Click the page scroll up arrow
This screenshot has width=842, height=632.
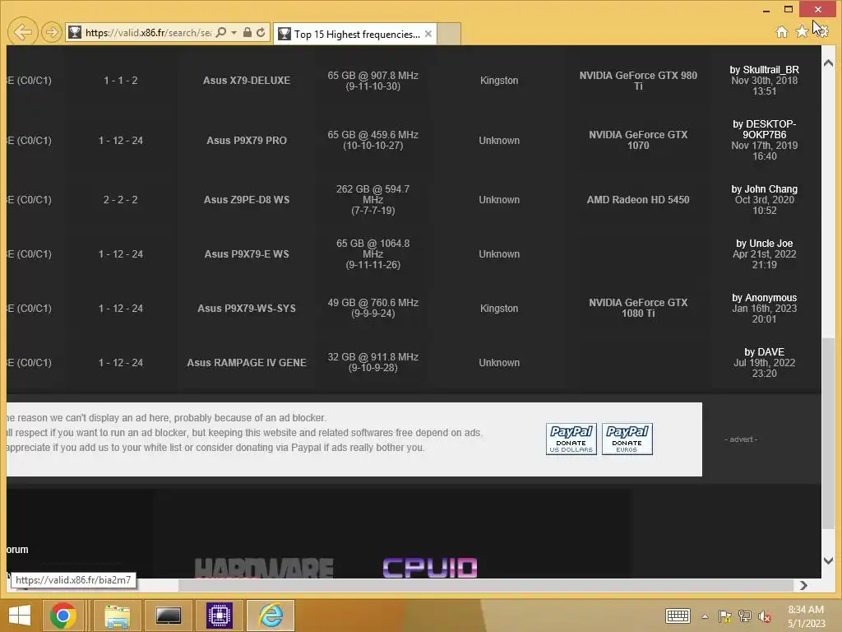[828, 63]
